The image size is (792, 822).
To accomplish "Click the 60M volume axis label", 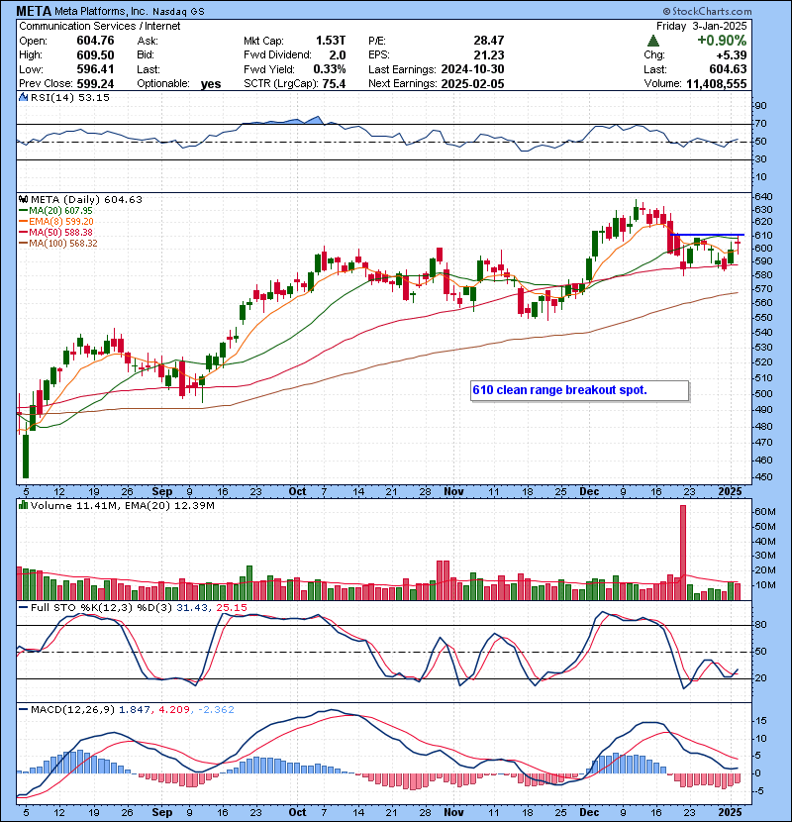I will pyautogui.click(x=764, y=511).
